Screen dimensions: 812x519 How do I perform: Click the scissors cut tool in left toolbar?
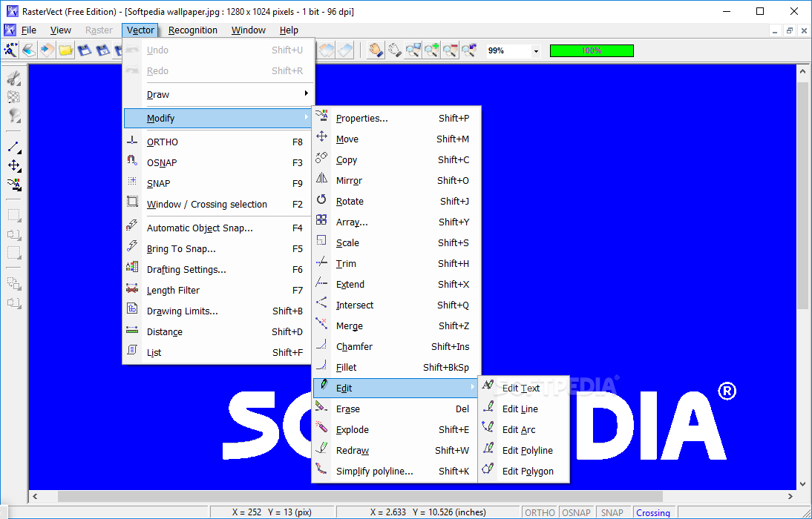click(x=14, y=78)
